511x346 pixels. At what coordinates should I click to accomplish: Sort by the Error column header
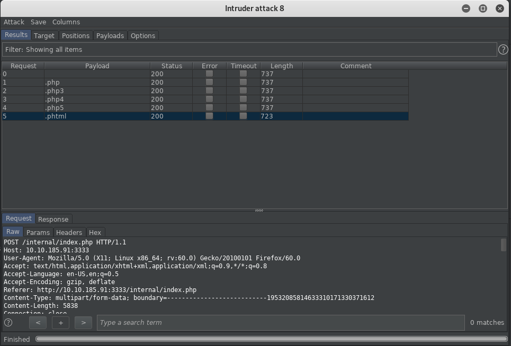click(x=210, y=66)
